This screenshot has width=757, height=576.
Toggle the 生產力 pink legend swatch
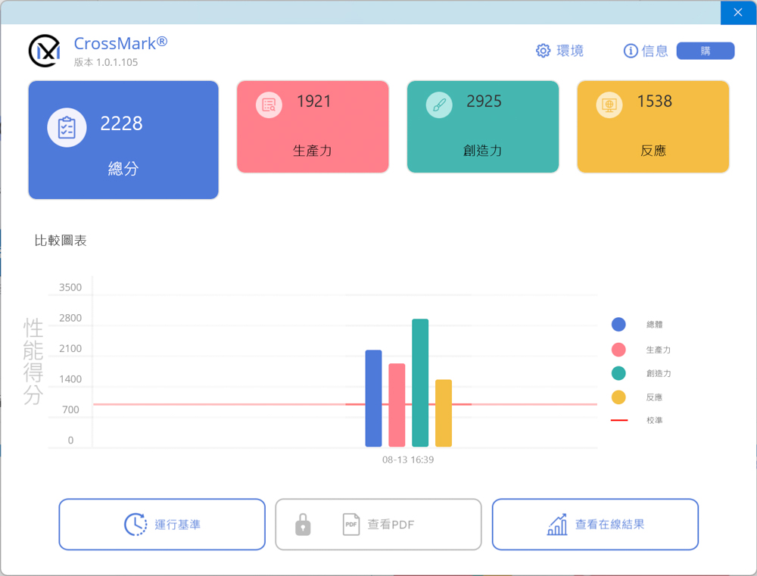618,350
